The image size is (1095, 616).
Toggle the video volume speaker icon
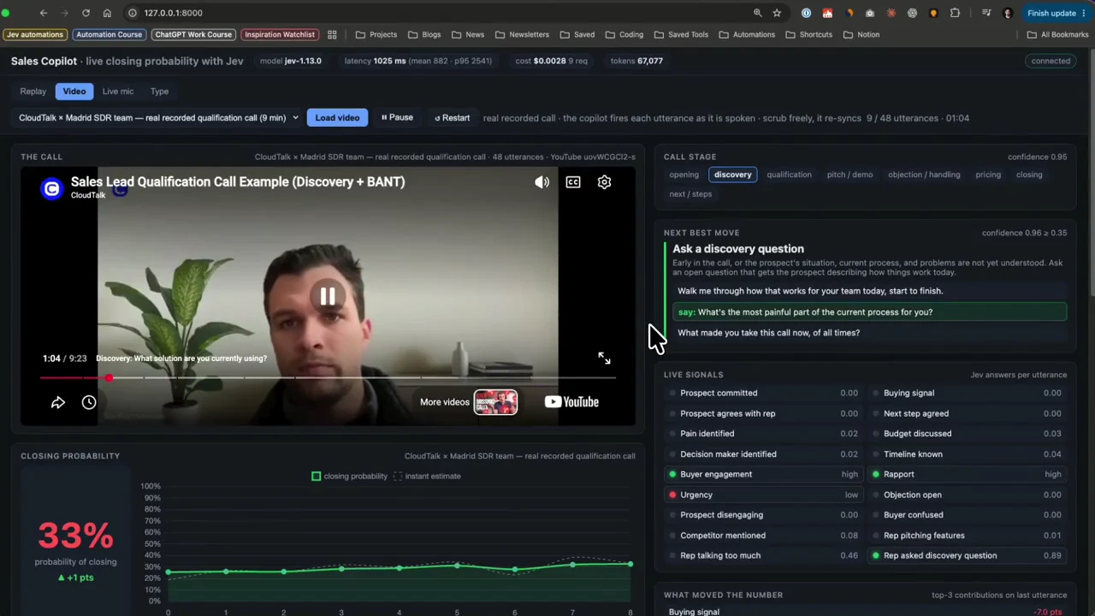[x=542, y=182]
